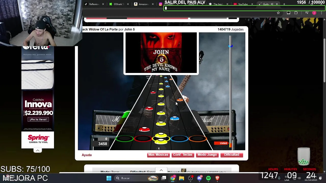Mute the Guitar tab speaker icon
326x183 pixels.
coord(272,4)
